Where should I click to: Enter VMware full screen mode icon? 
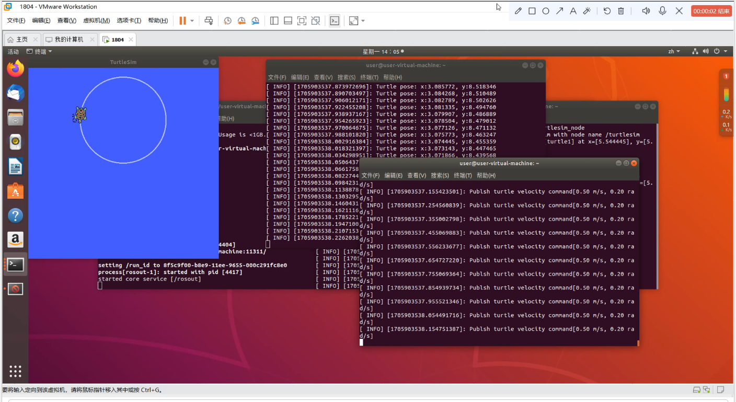302,21
